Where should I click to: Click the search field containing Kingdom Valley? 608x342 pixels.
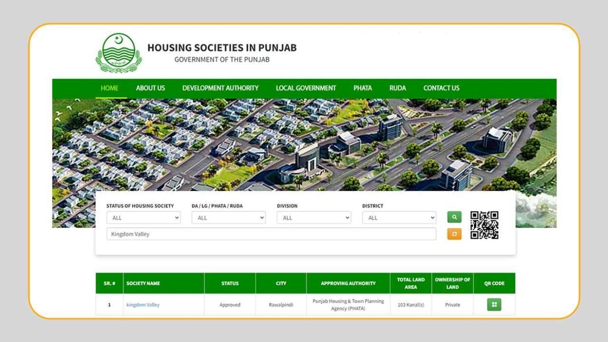point(271,234)
